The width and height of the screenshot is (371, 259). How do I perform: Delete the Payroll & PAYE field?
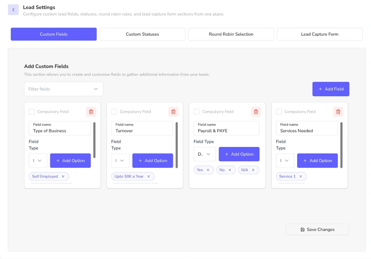[x=256, y=112]
